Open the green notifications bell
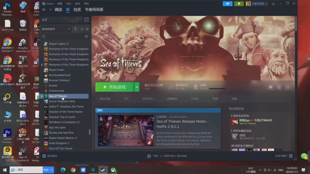This screenshot has height=174, width=310. tap(239, 4)
